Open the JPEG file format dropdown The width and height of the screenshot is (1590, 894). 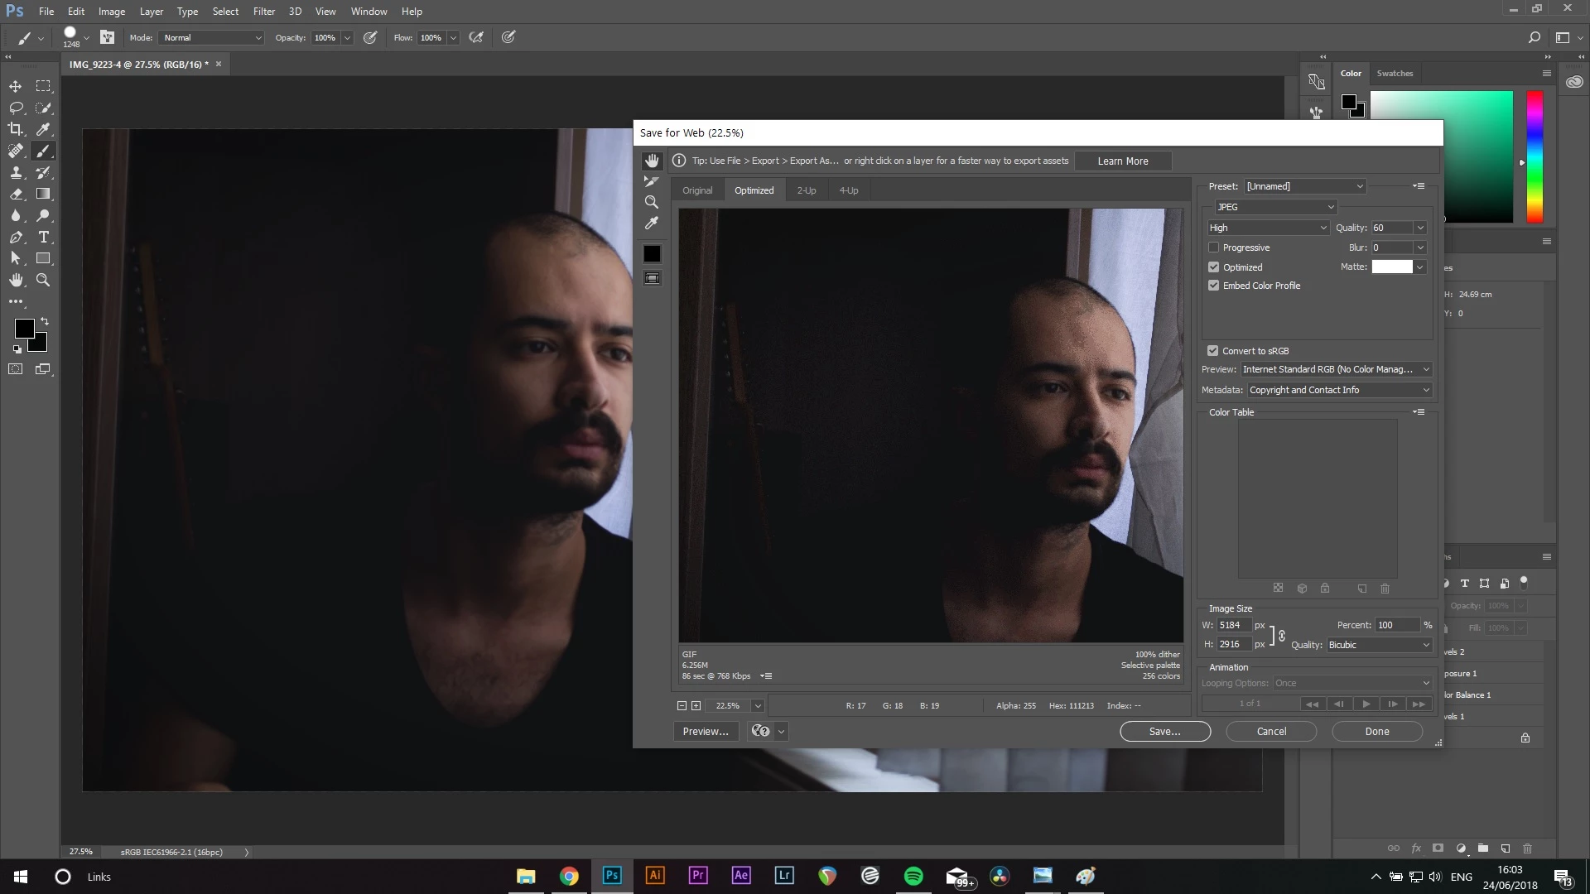coord(1275,207)
